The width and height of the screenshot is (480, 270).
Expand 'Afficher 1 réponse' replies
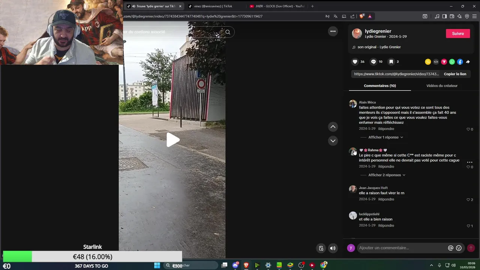coord(385,137)
